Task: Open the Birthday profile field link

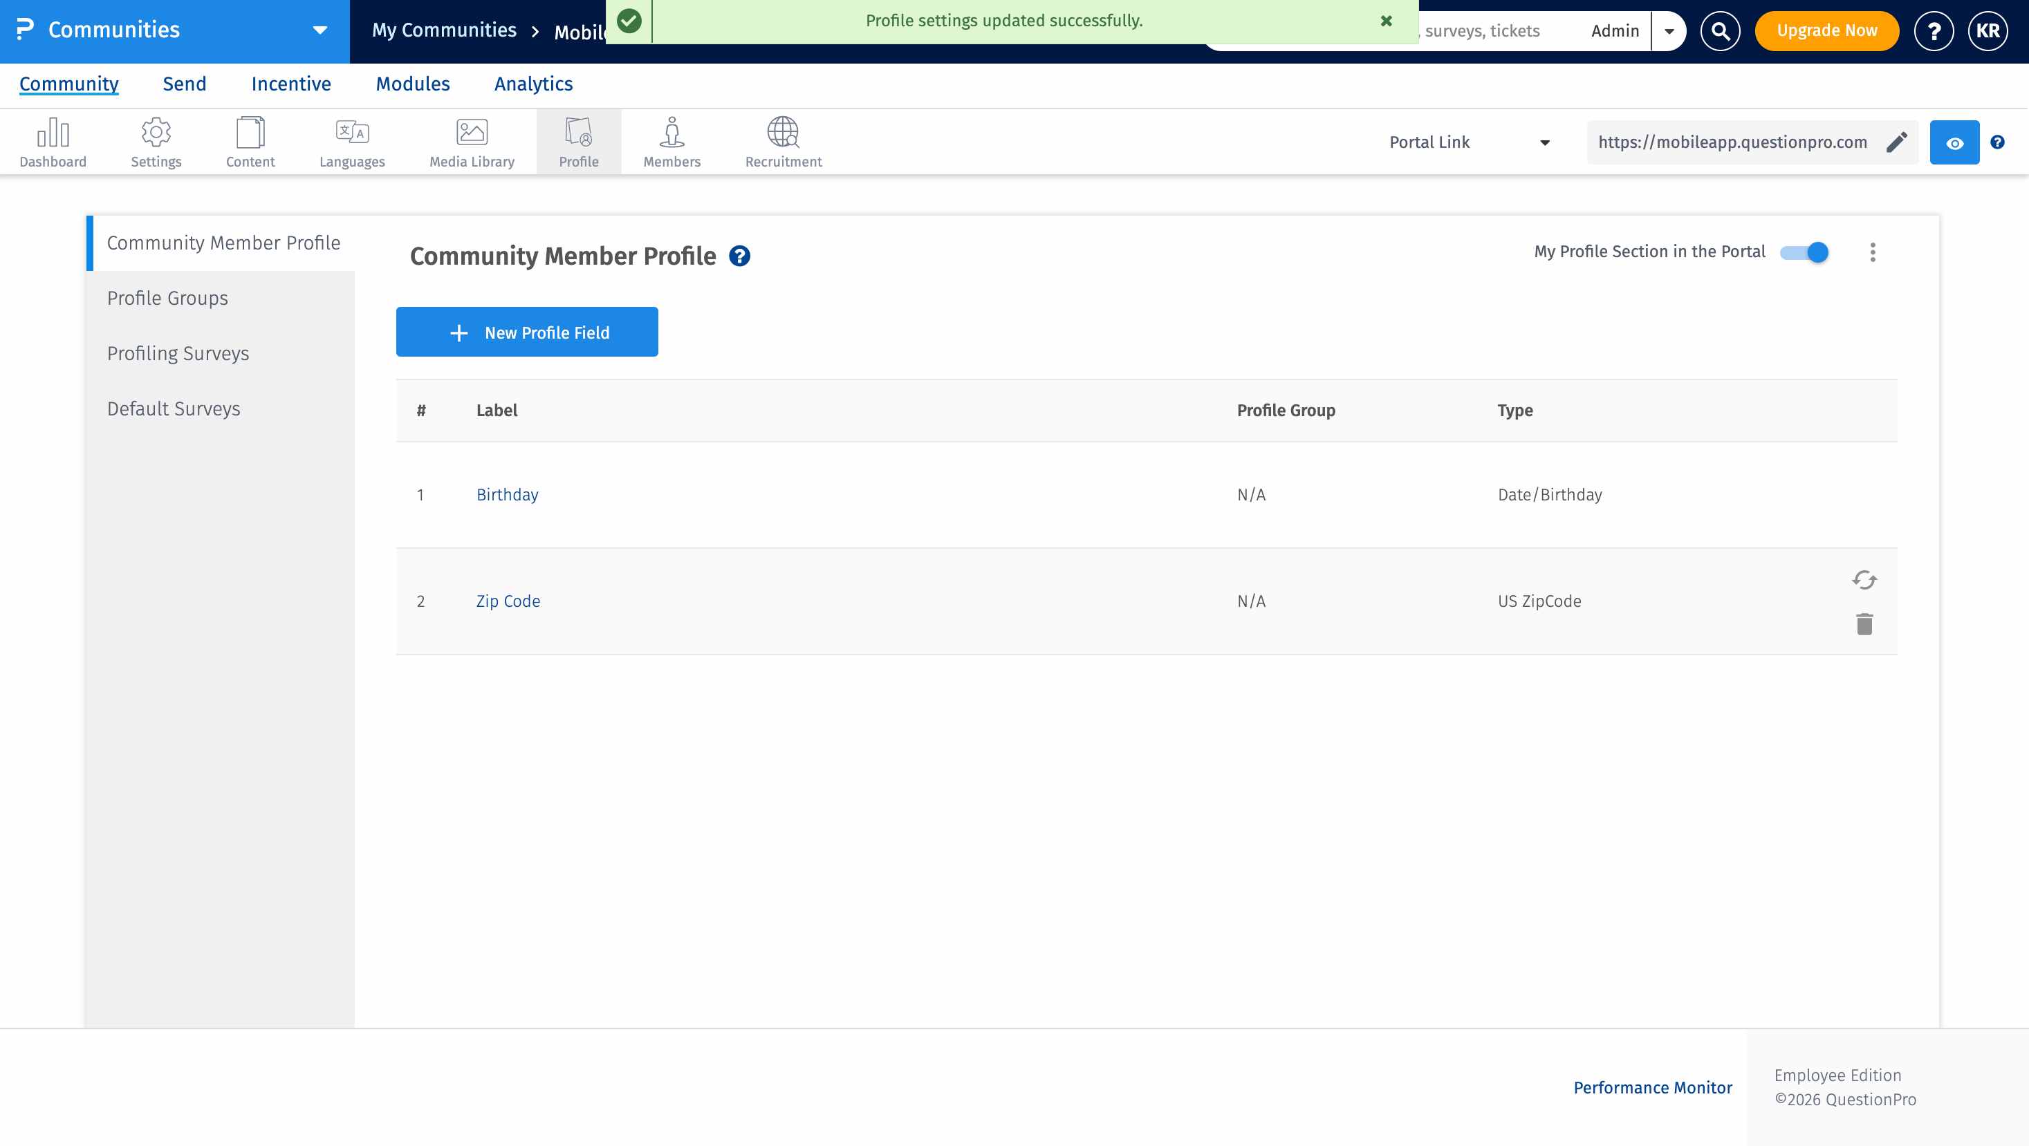Action: tap(508, 494)
